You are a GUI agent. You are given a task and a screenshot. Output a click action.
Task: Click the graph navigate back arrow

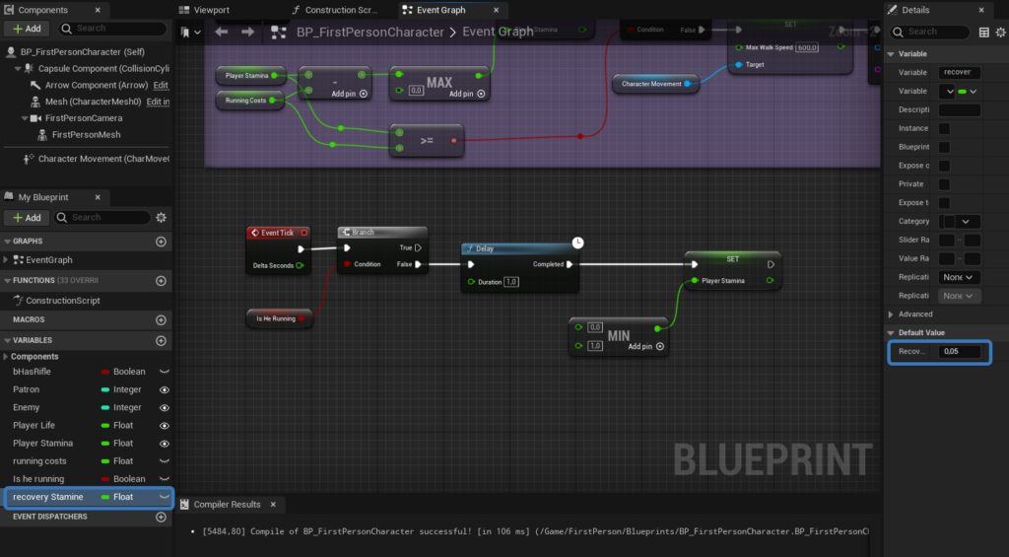click(222, 32)
